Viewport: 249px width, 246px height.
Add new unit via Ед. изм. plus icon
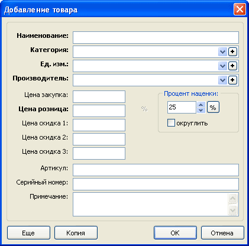(x=232, y=66)
